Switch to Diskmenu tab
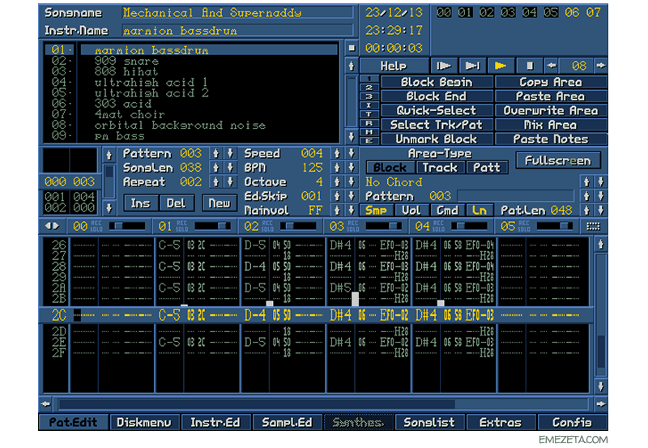Image resolution: width=648 pixels, height=448 pixels. (x=144, y=422)
